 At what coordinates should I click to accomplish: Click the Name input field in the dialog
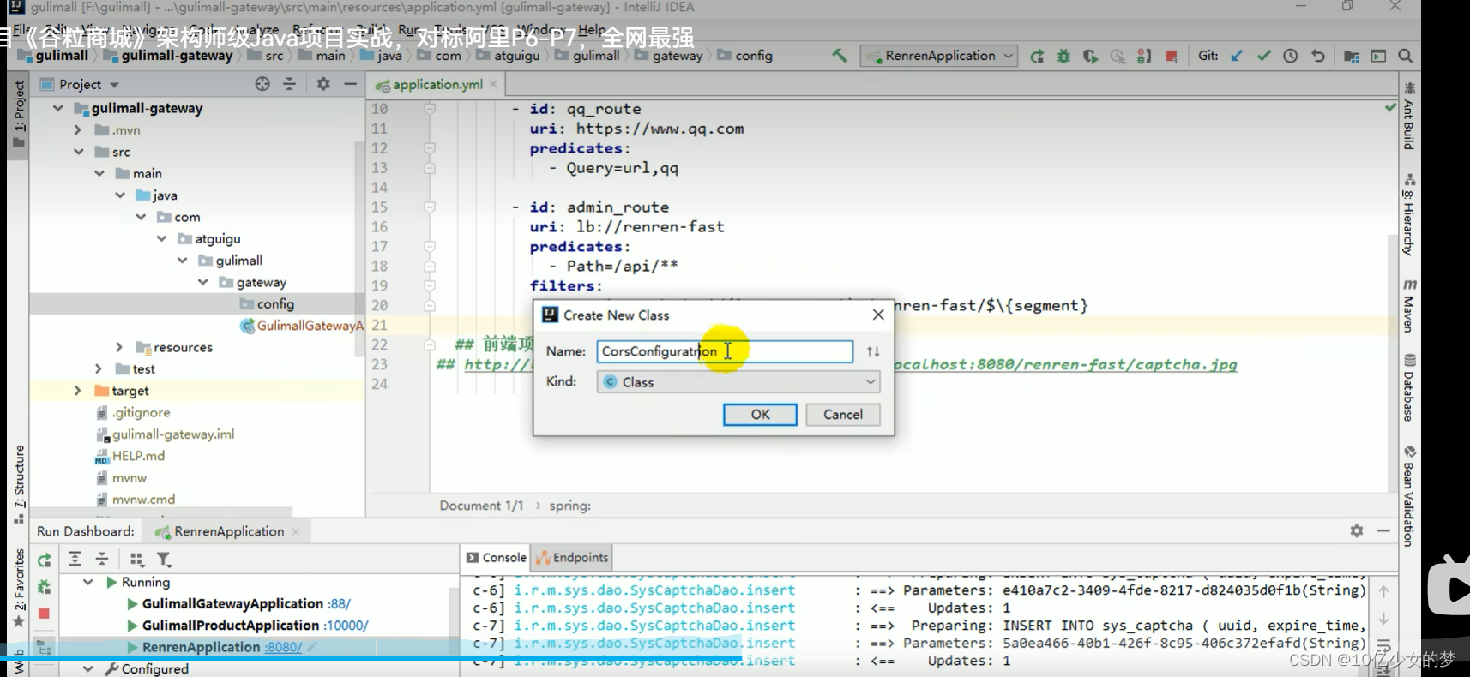(x=725, y=351)
